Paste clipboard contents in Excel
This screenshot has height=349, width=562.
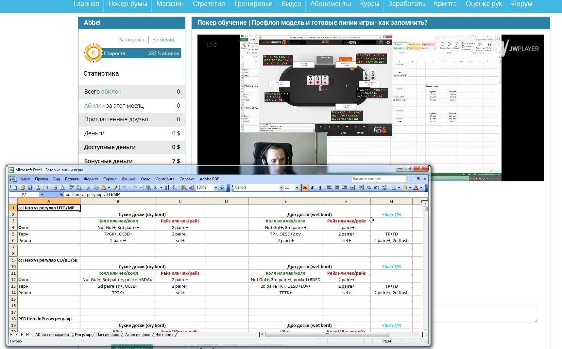point(104,188)
